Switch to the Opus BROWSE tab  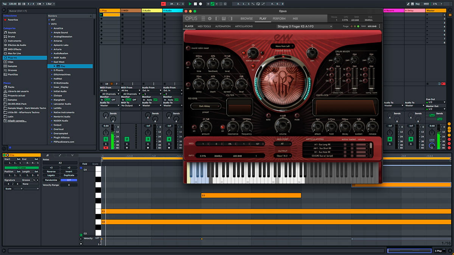(247, 19)
